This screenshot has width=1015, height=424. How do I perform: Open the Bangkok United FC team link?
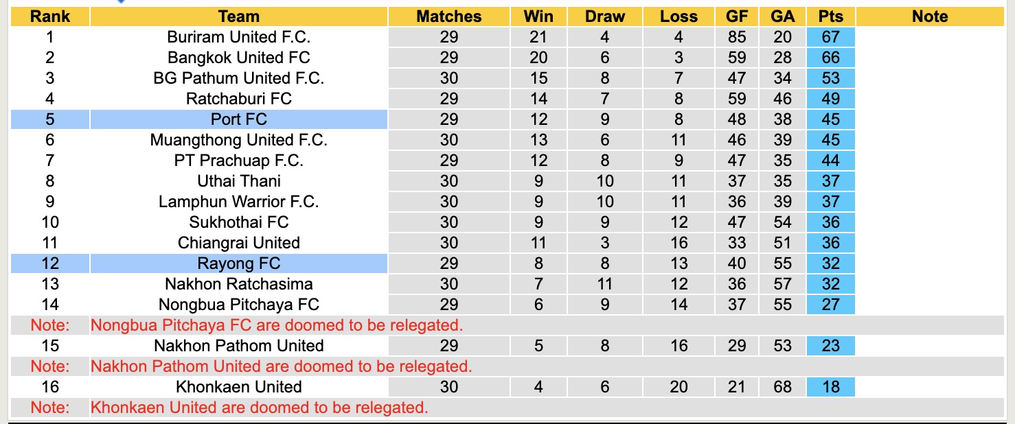[x=238, y=58]
